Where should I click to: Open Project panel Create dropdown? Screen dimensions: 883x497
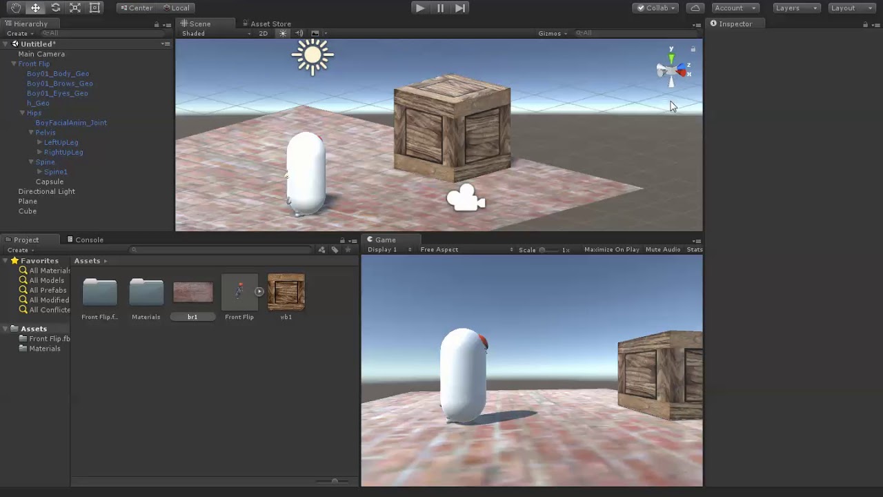coord(21,250)
